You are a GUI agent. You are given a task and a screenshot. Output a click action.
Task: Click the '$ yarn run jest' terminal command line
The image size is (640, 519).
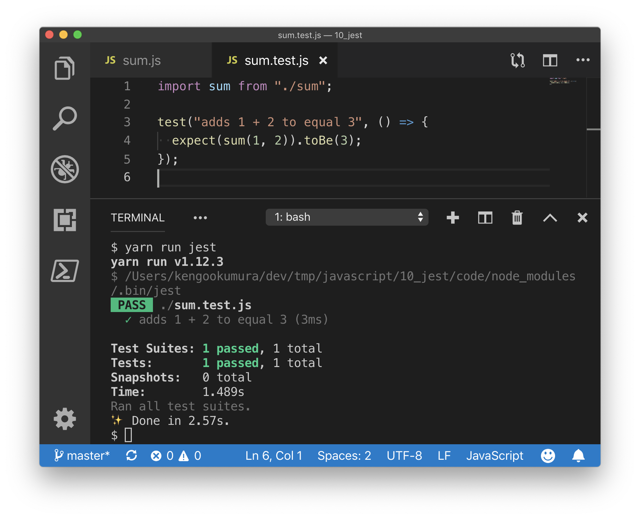[x=164, y=247]
